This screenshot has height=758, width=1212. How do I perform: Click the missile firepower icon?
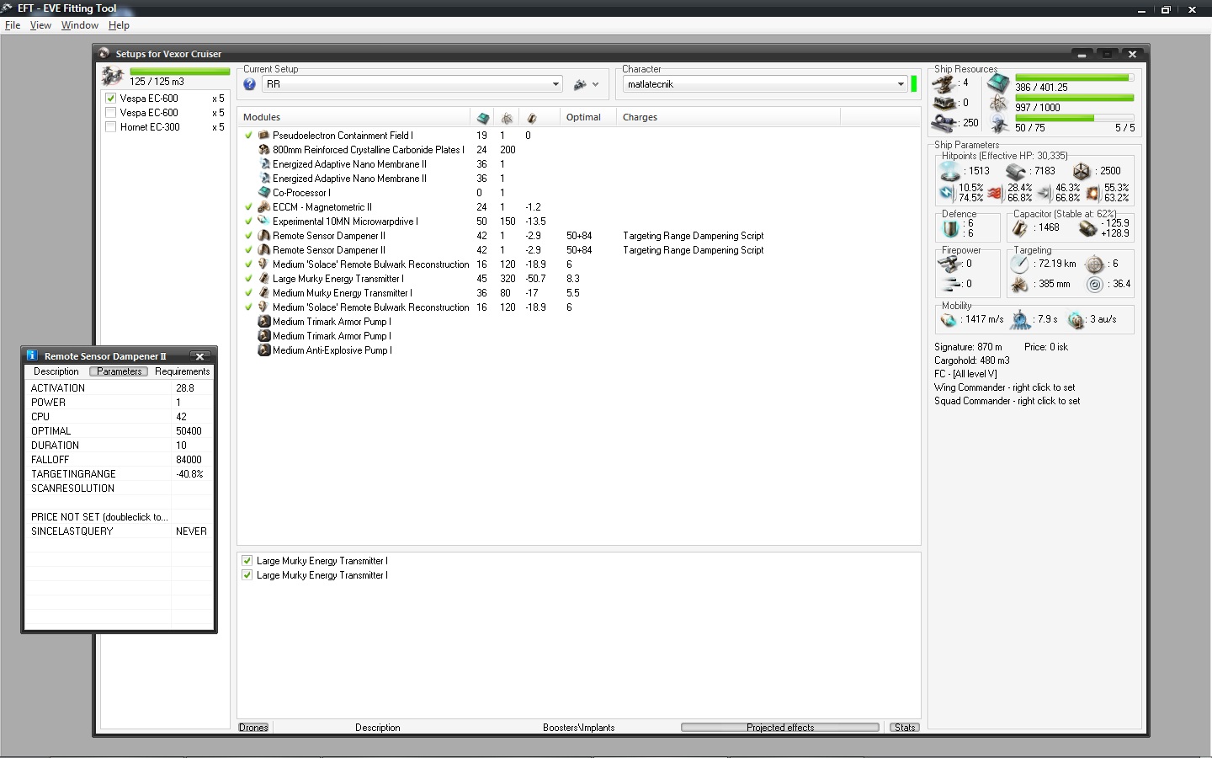tap(951, 285)
